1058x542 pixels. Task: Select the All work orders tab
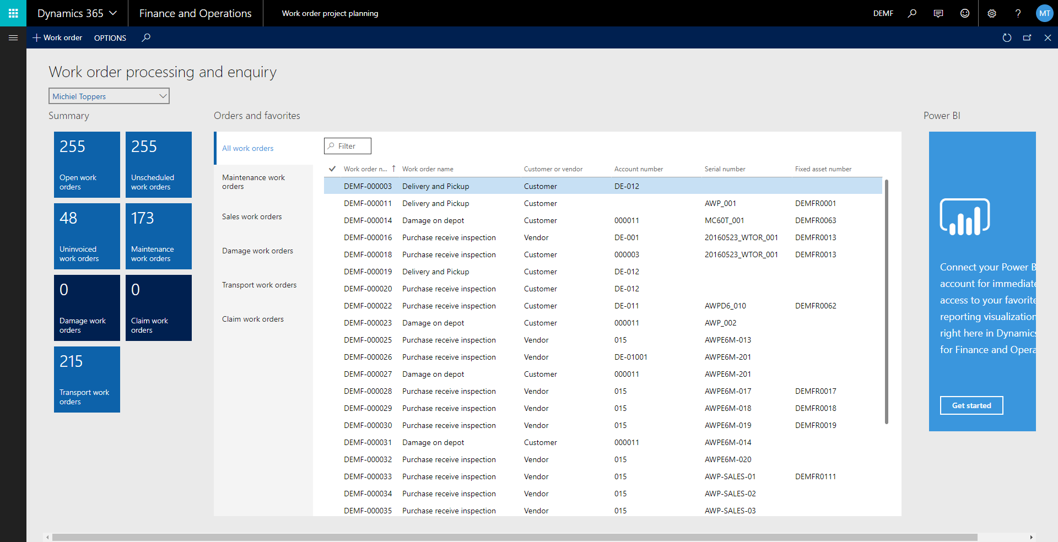[x=263, y=148]
